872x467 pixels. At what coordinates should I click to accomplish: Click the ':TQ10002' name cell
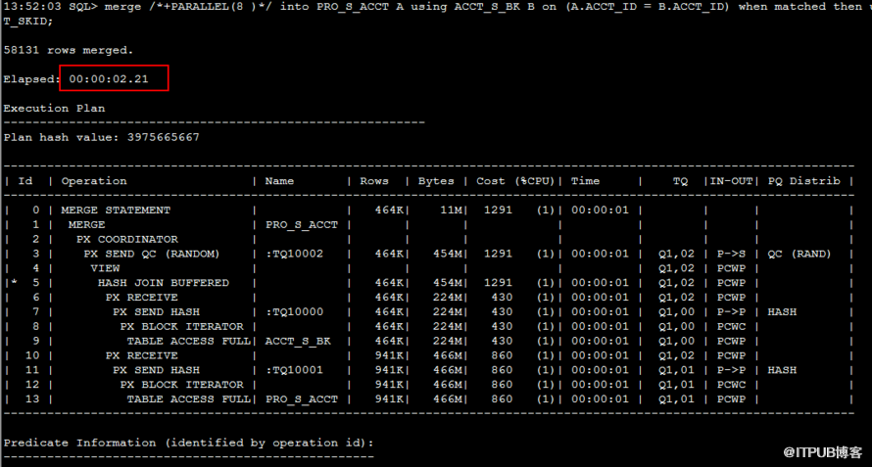pos(294,254)
